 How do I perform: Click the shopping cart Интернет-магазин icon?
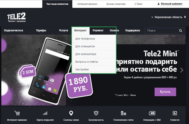click(17, 113)
